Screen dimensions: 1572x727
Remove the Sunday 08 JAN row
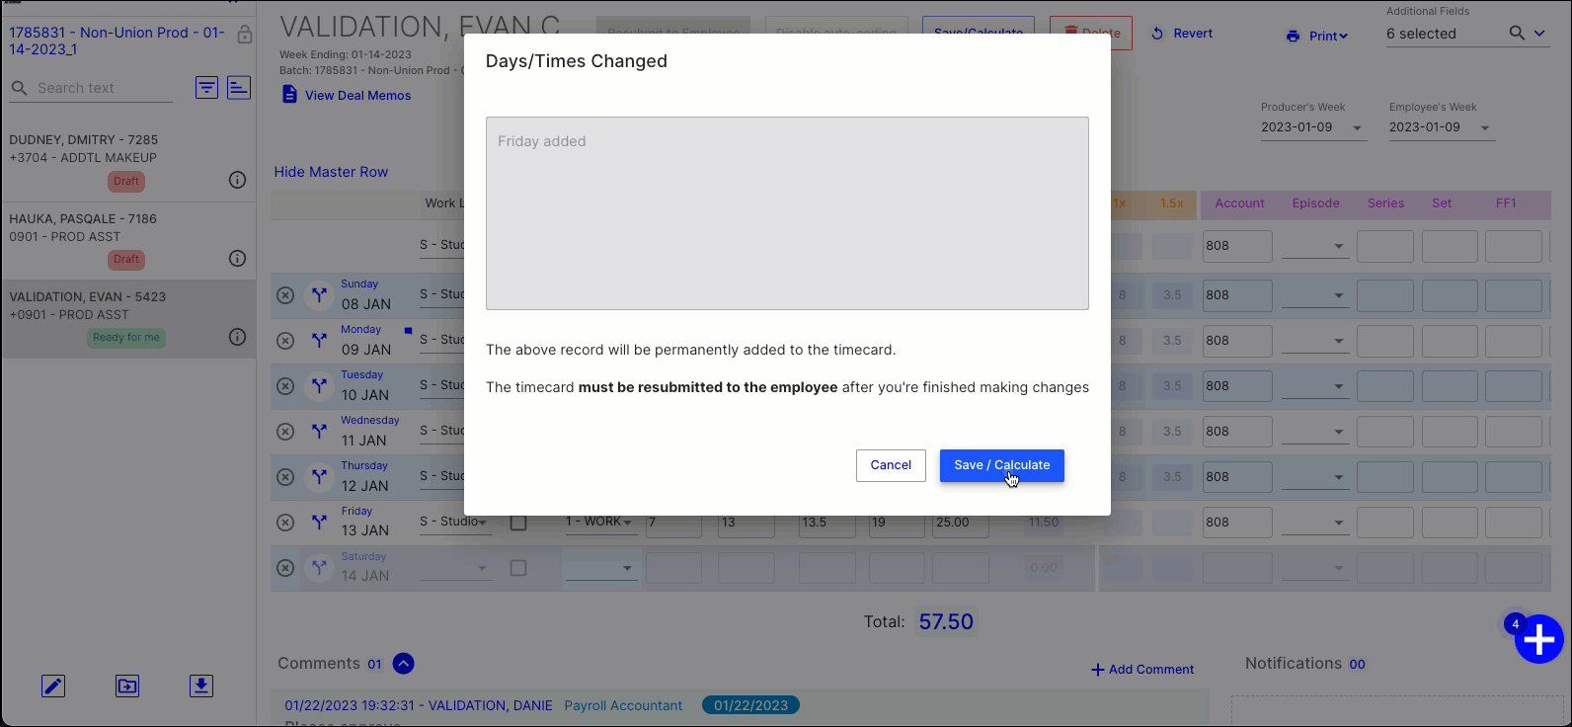(x=285, y=295)
